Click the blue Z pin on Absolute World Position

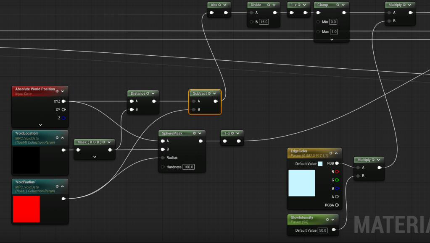click(x=63, y=118)
